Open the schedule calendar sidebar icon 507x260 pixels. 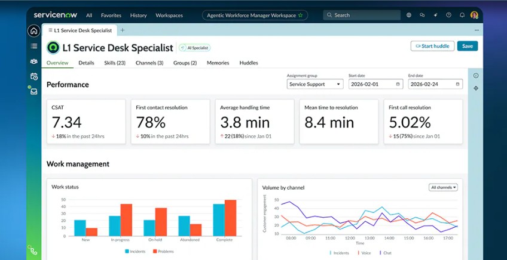click(33, 76)
